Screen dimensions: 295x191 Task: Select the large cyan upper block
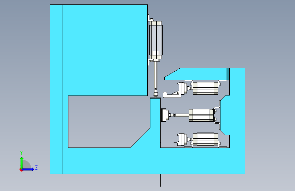105,50
